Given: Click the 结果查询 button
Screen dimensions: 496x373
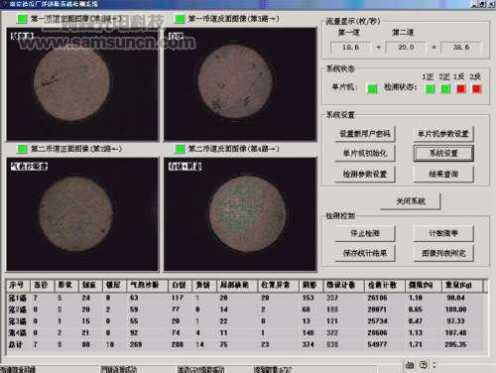Looking at the screenshot, I should [443, 174].
